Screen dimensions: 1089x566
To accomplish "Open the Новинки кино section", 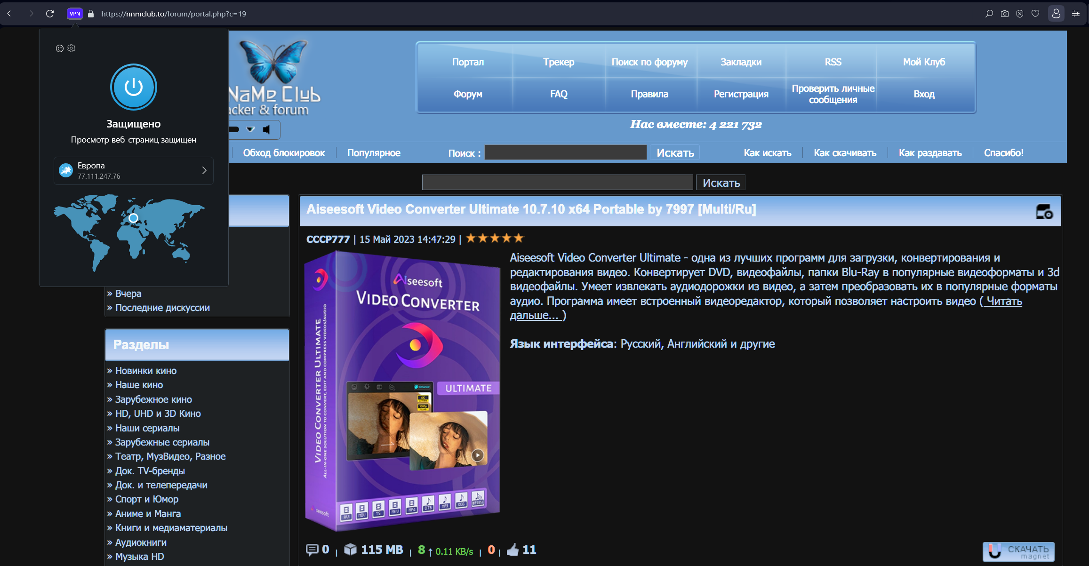I will [146, 371].
